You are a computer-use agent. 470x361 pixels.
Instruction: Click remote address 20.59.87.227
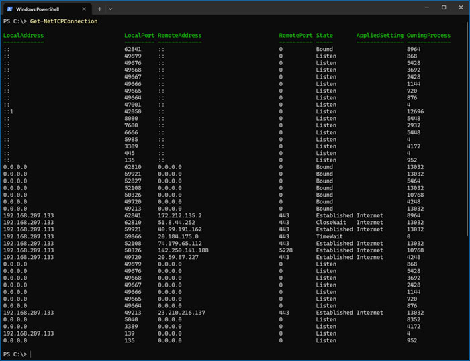[x=178, y=257]
